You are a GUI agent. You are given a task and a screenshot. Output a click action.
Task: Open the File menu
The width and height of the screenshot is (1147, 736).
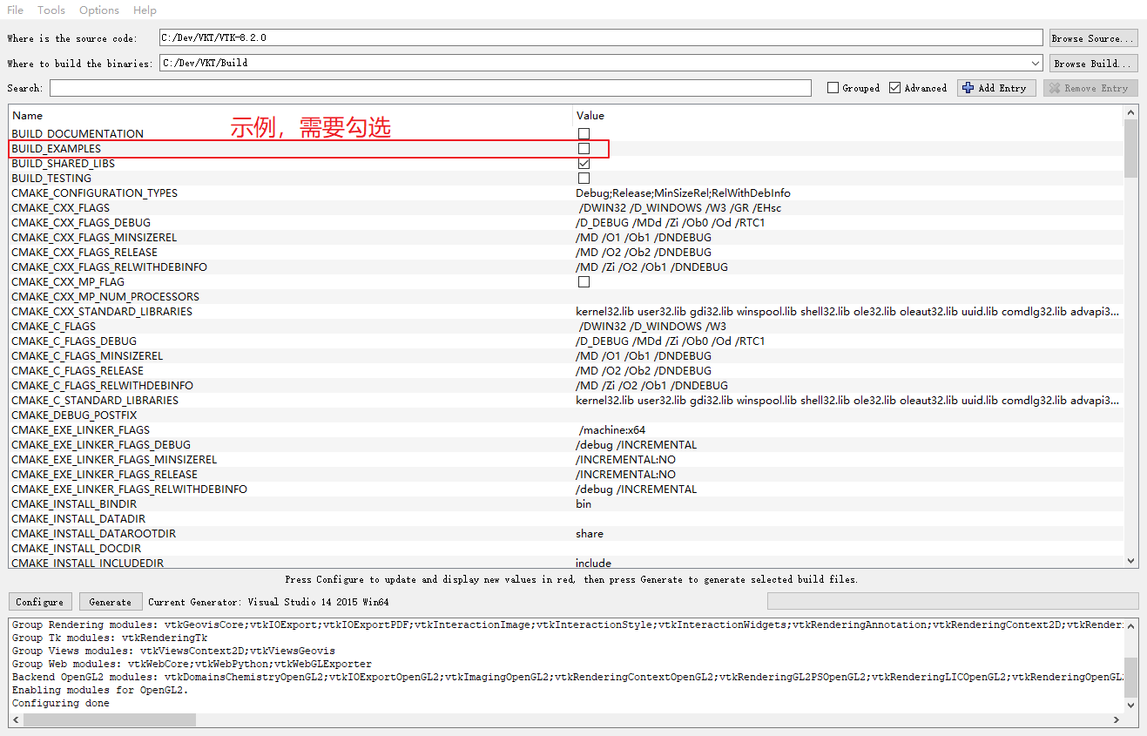pos(15,10)
